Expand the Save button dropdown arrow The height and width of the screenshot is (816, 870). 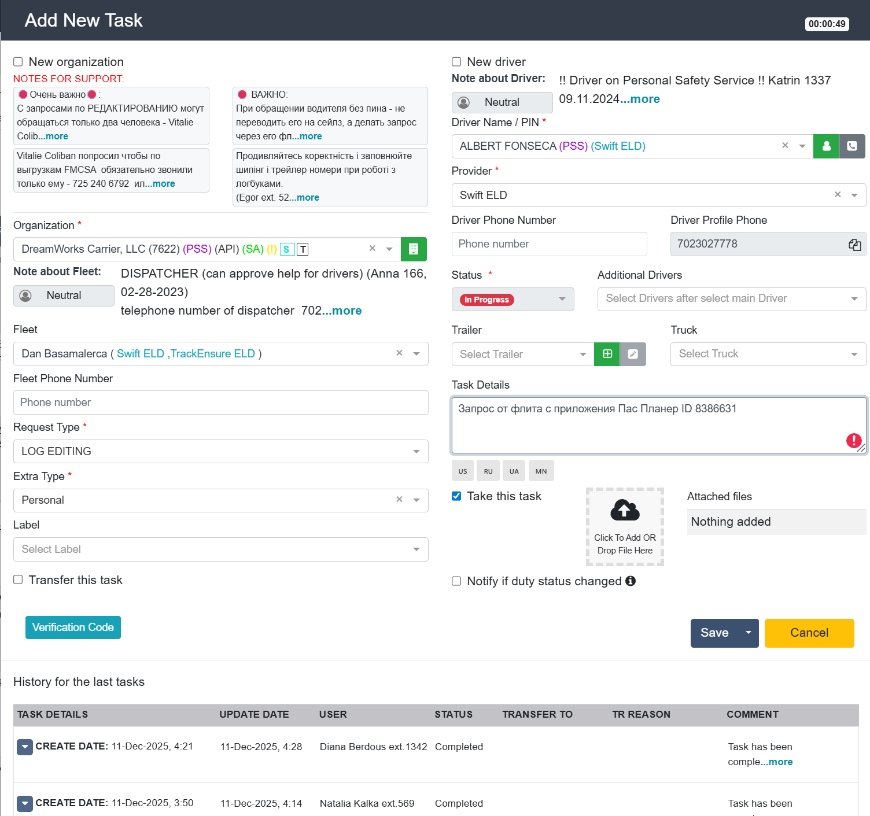click(748, 633)
